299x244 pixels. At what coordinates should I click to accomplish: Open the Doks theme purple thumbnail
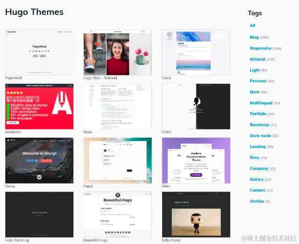196,161
